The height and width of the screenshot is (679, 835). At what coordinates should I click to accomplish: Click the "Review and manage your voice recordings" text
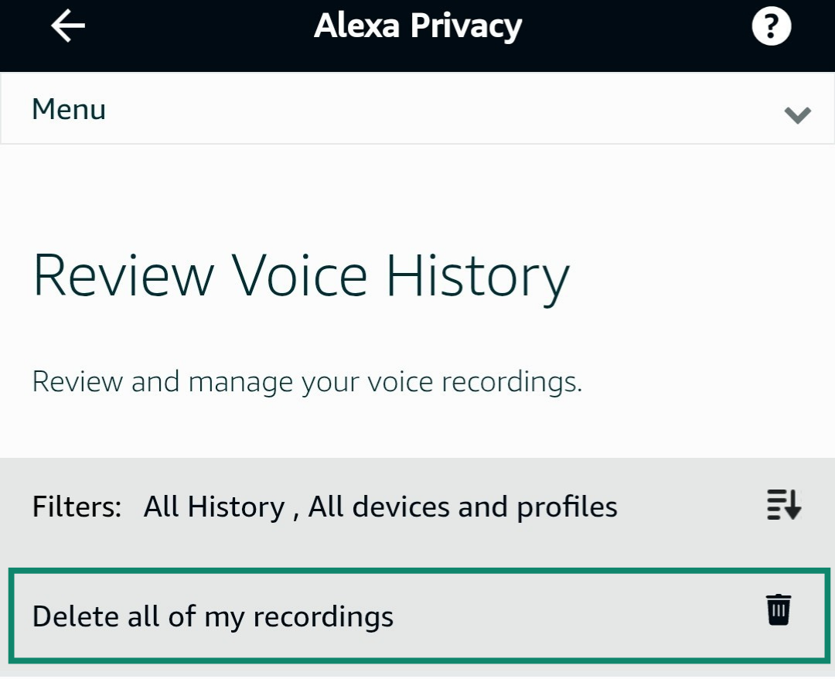click(x=307, y=381)
